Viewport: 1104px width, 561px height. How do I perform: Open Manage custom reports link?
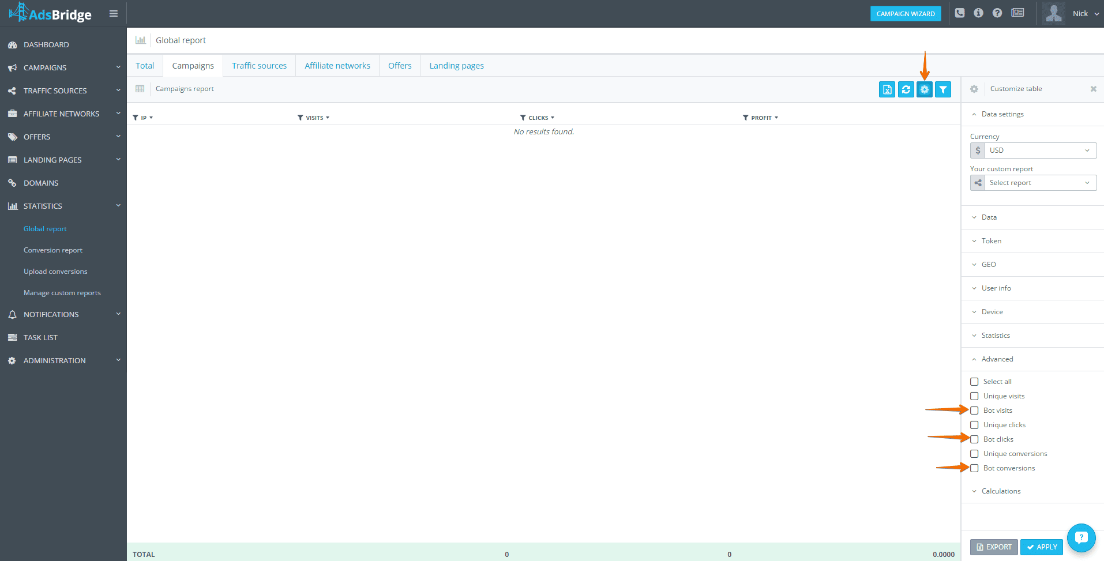pyautogui.click(x=62, y=293)
